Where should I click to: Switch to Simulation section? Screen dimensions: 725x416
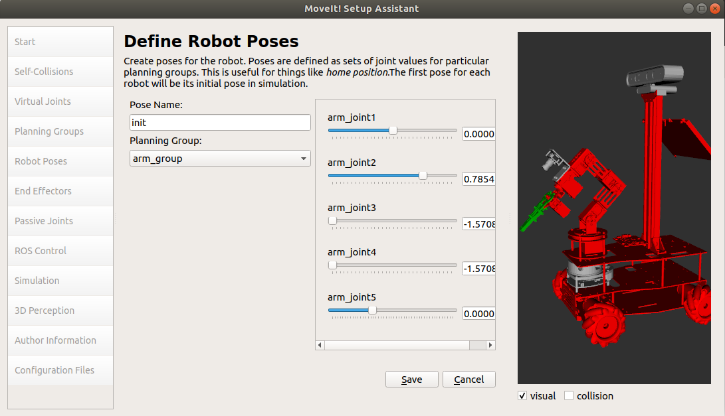coord(60,281)
